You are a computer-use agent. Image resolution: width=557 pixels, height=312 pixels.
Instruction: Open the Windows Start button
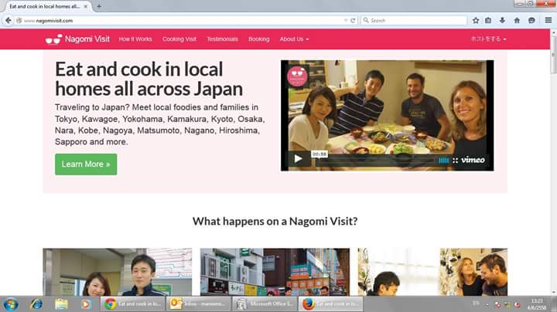click(x=11, y=304)
